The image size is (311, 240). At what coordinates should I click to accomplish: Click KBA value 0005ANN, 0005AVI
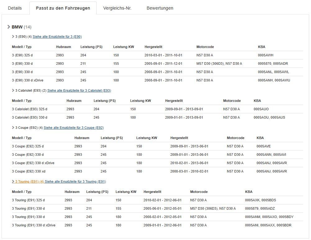tap(271, 155)
